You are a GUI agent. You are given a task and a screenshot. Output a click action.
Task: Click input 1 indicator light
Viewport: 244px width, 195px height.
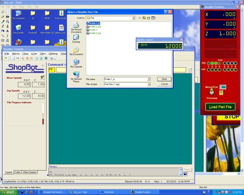pos(209,63)
